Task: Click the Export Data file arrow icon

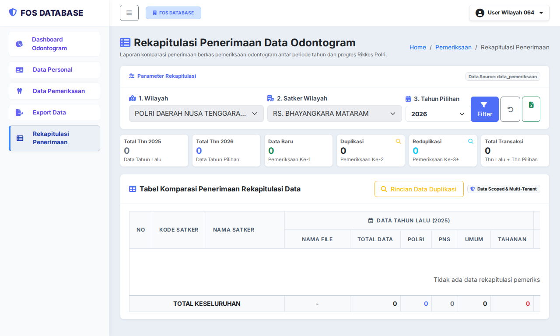Action: click(x=20, y=112)
